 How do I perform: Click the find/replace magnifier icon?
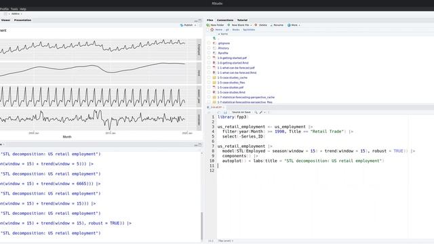pos(256,113)
